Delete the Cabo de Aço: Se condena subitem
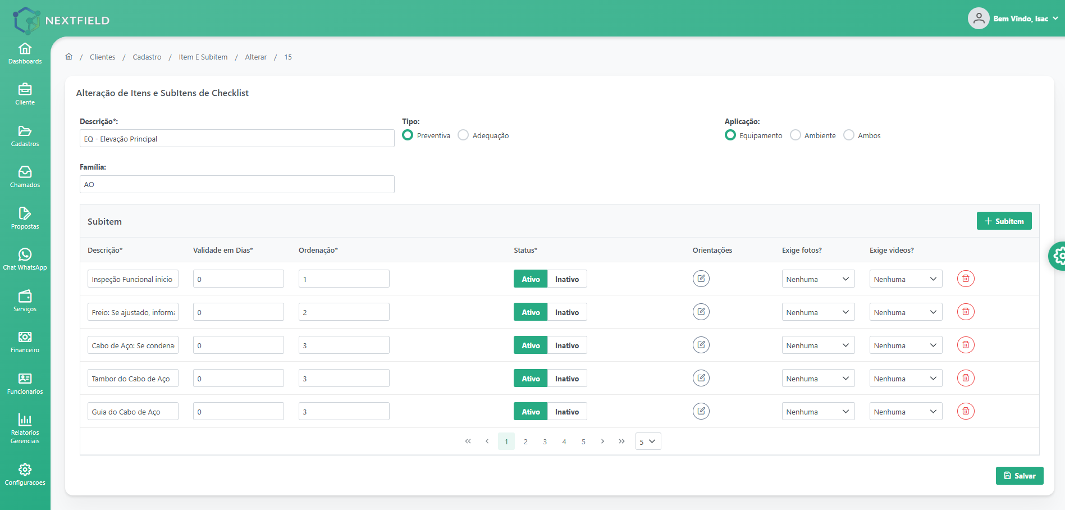 [x=966, y=345]
